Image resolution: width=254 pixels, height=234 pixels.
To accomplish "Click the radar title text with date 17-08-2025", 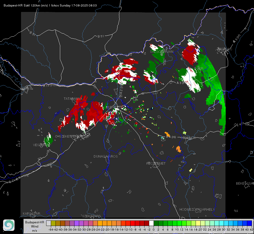I will (x=50, y=5).
